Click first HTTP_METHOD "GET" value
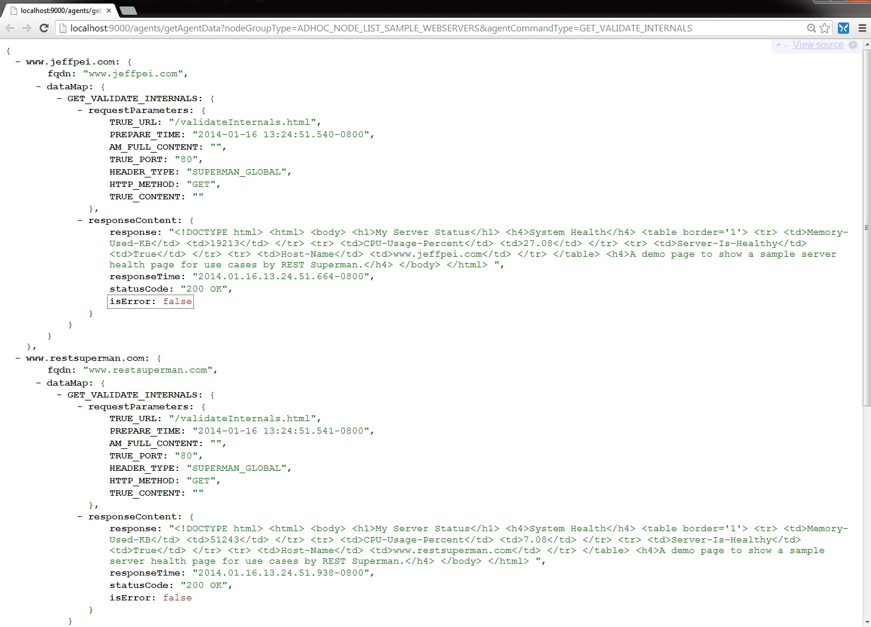This screenshot has height=627, width=871. coord(201,184)
